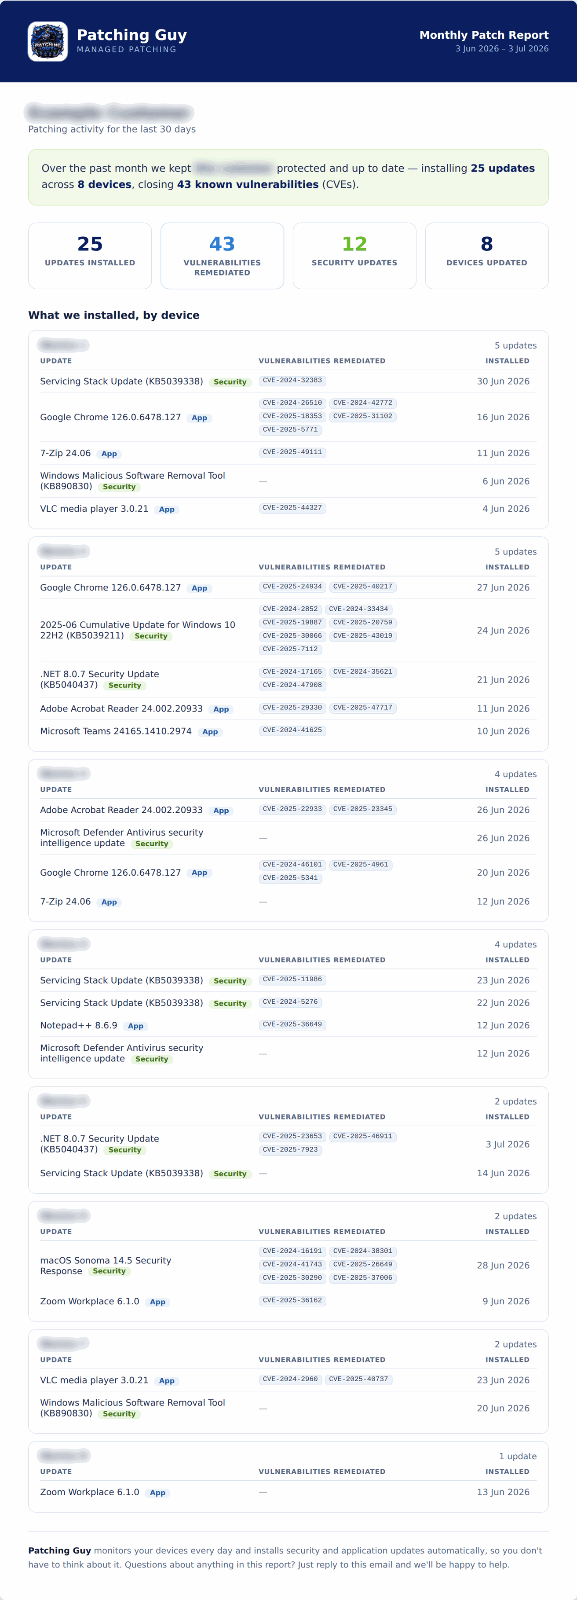Screen dimensions: 577x1600
Task: Click bold "Patching Guy" in the footer note
Action: 59,1551
